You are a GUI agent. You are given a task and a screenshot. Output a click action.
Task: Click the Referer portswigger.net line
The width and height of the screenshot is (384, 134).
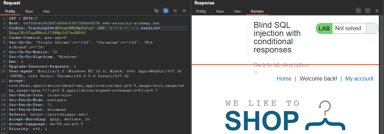[48, 114]
